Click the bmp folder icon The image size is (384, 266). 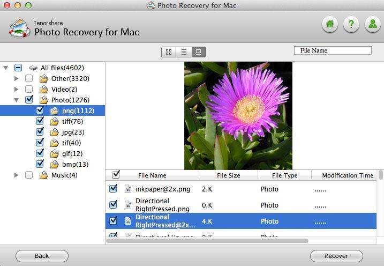pos(55,165)
